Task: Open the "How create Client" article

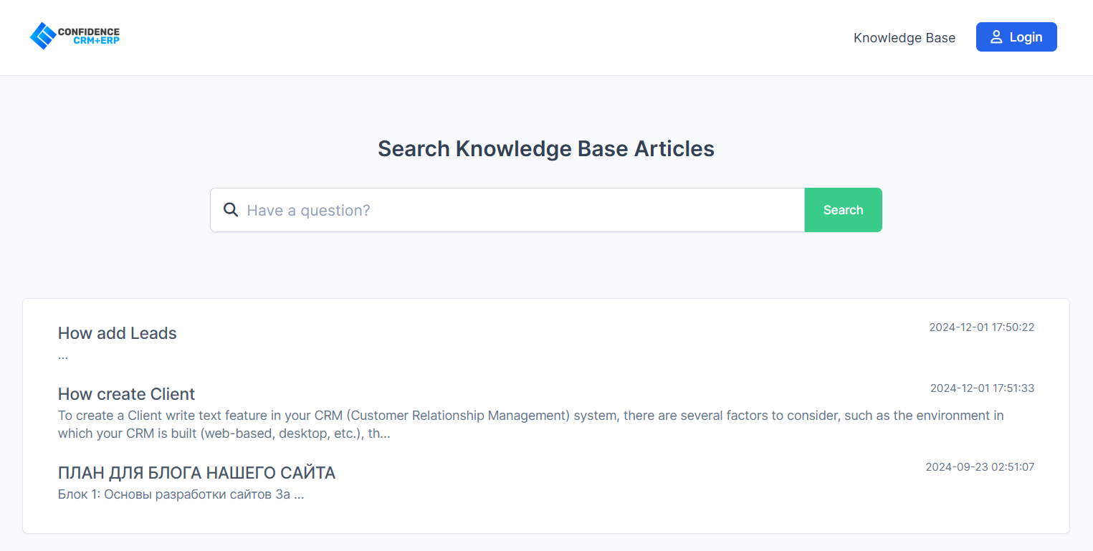Action: (x=126, y=394)
